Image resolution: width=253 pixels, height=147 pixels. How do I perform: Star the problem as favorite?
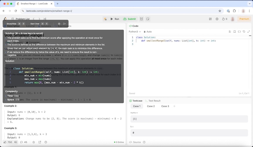(x=33, y=142)
